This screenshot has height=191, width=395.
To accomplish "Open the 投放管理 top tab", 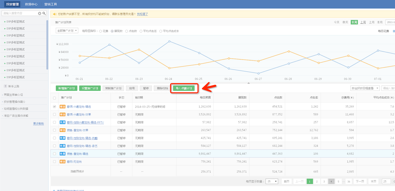I will [x=12, y=4].
